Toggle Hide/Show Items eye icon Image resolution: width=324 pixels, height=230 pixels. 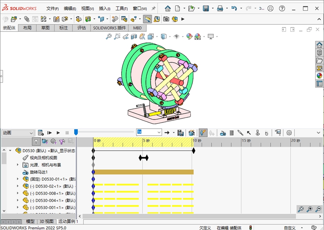pos(177,37)
